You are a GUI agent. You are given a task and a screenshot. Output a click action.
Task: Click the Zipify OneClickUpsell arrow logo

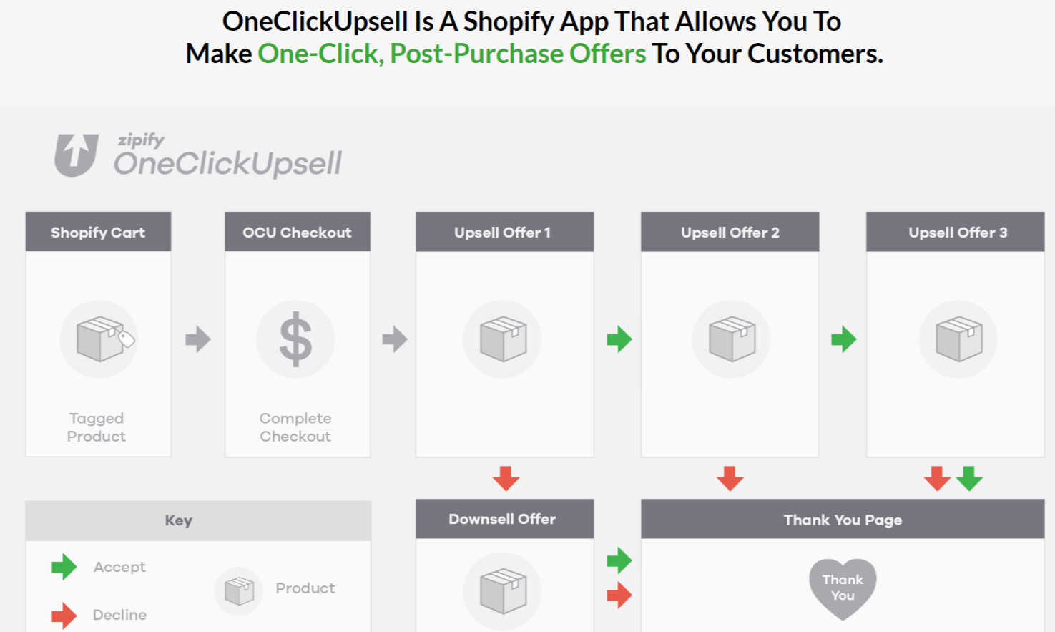tap(76, 155)
